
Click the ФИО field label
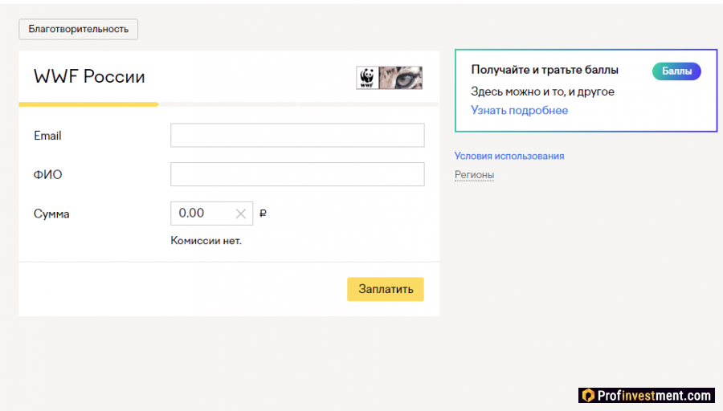[47, 175]
